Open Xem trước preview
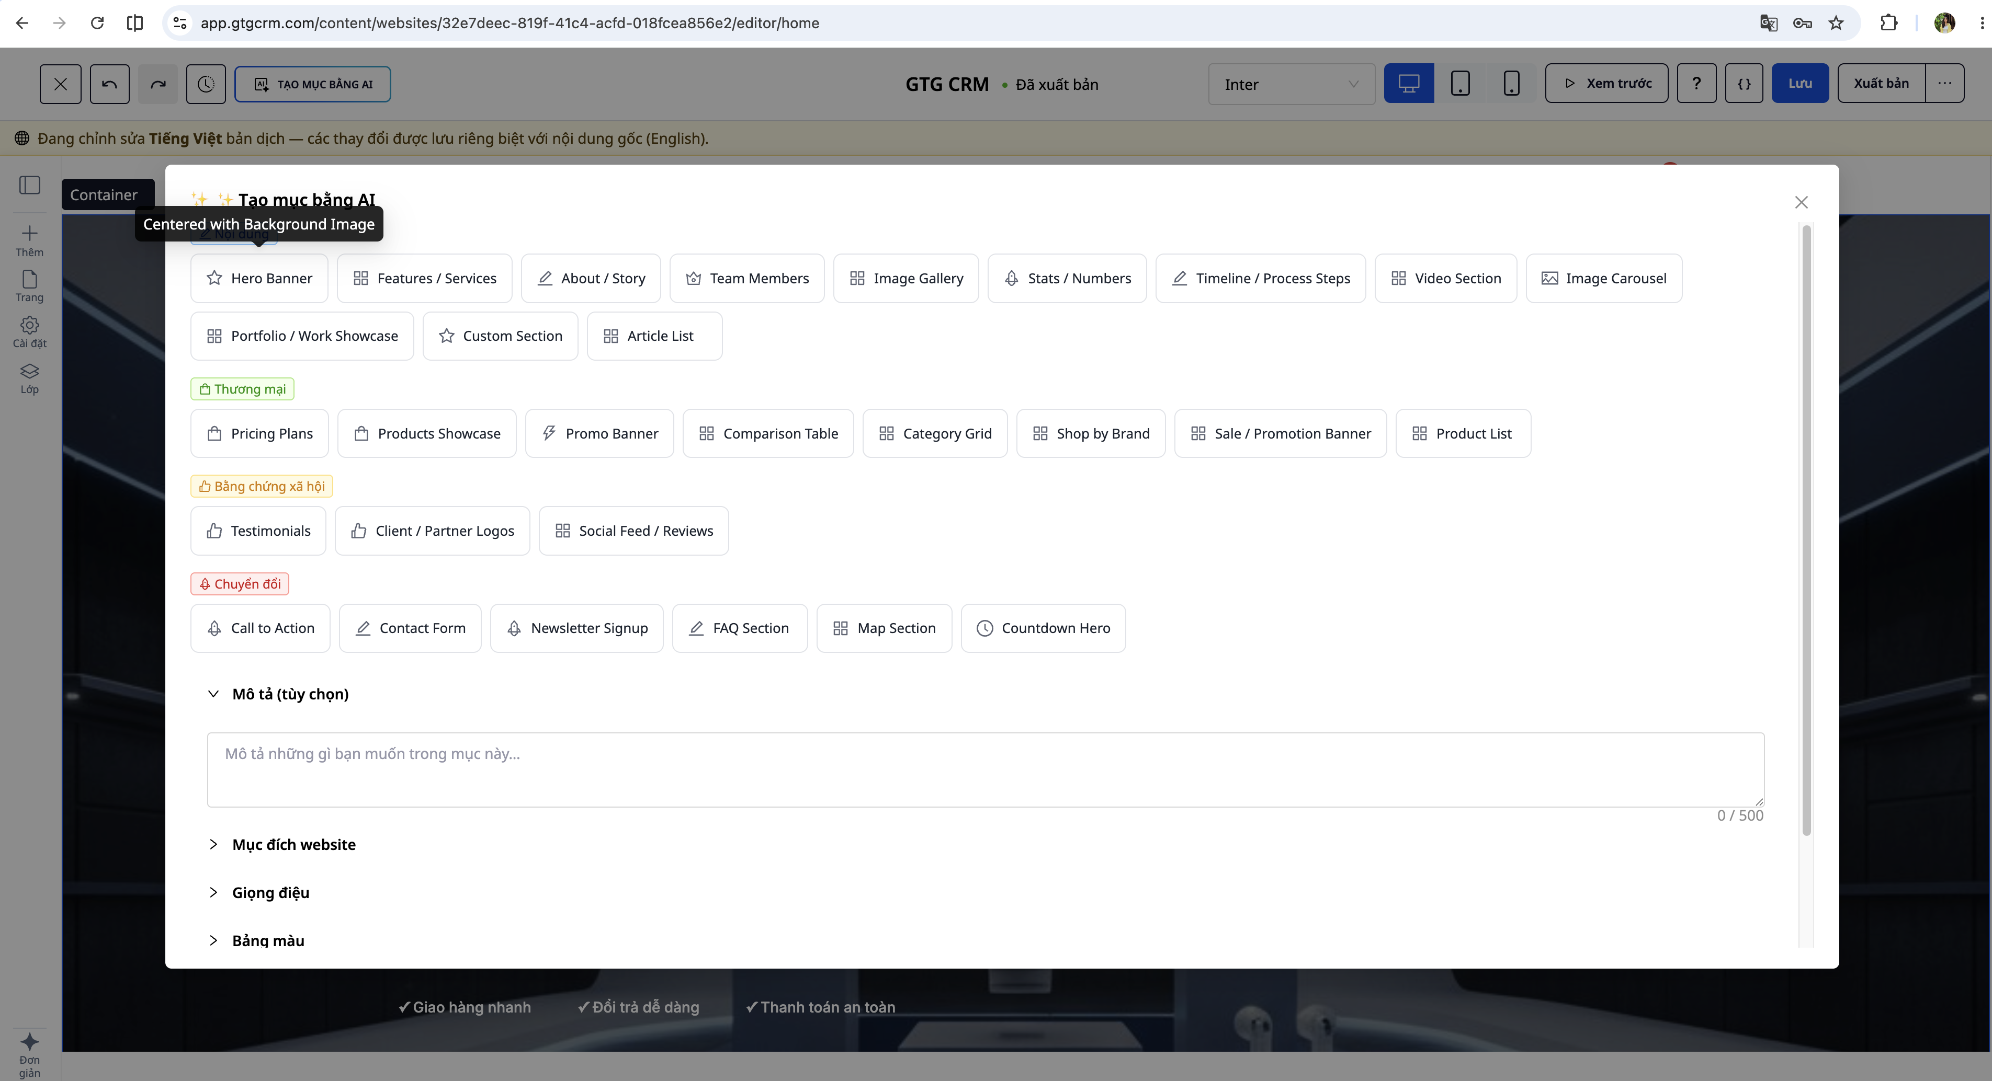 tap(1606, 84)
